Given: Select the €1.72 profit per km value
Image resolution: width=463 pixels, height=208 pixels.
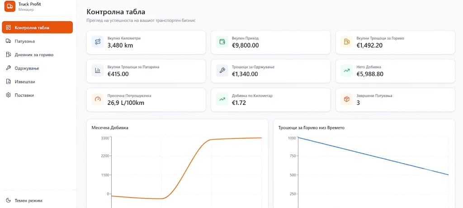Looking at the screenshot, I should pyautogui.click(x=239, y=103).
